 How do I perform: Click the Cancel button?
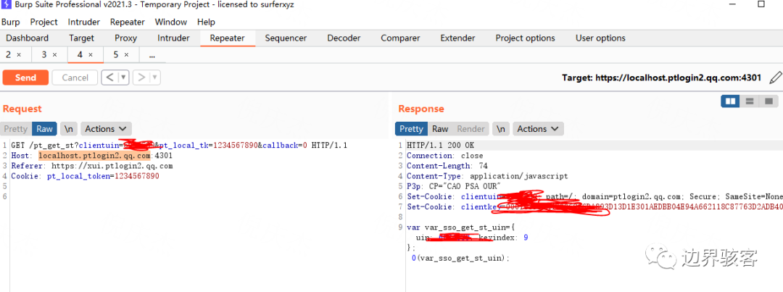coord(75,78)
